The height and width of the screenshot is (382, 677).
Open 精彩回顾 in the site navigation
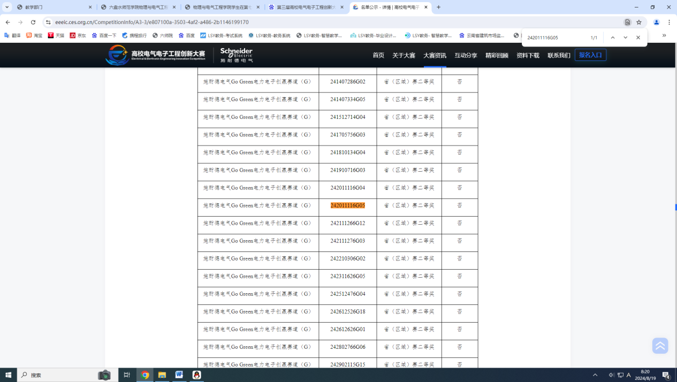tap(497, 55)
